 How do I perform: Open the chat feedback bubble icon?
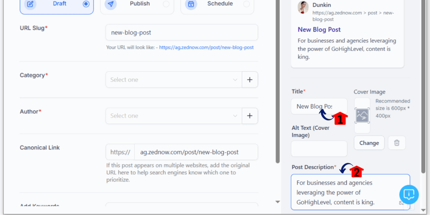pyautogui.click(x=409, y=194)
